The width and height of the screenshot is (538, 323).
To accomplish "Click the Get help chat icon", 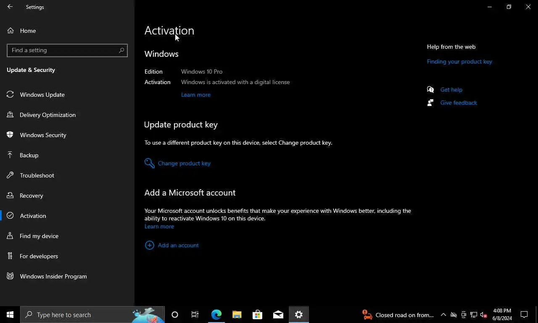I will click(x=430, y=90).
